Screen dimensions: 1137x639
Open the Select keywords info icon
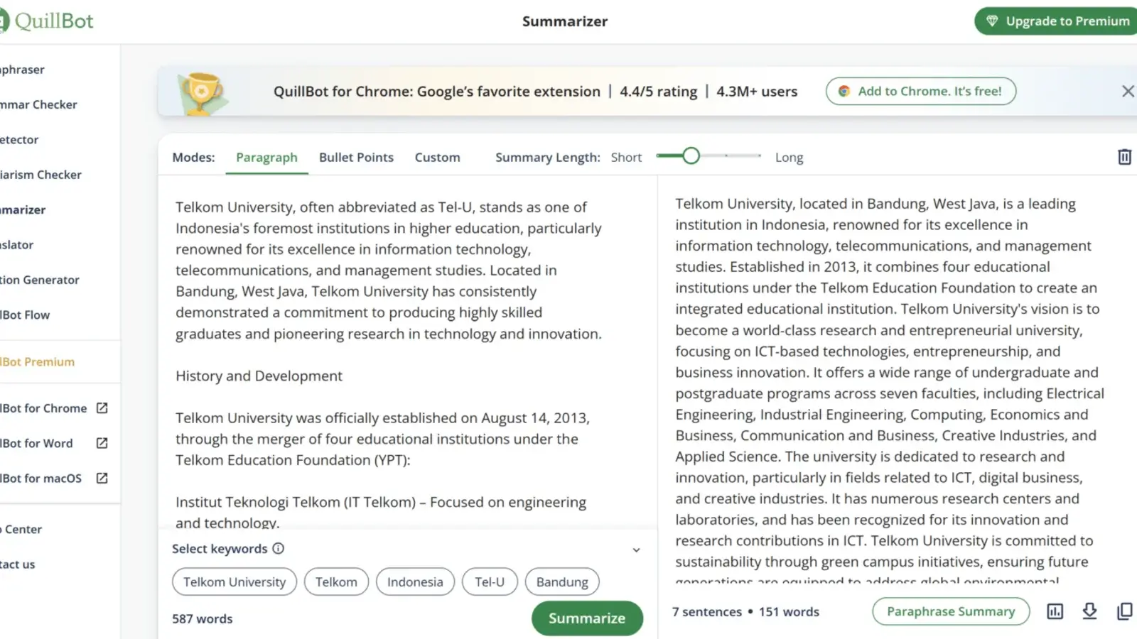279,548
